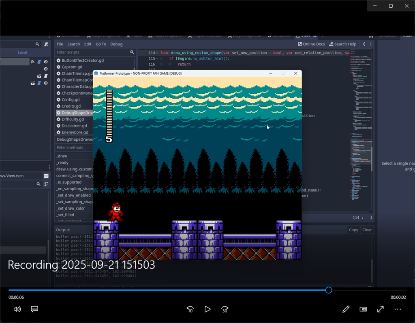Collapse the code fold arrow at line 115
Screen dimensions: 415x323
tap(157, 59)
